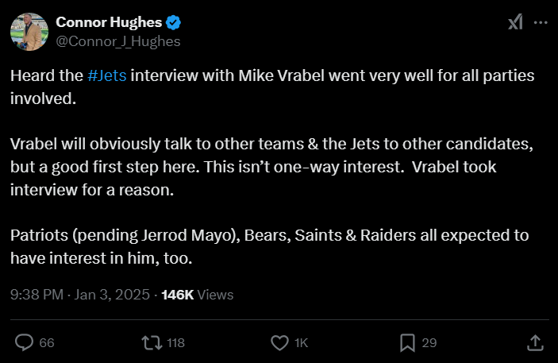Image resolution: width=558 pixels, height=363 pixels.
Task: Bookmark this Connor Hughes post
Action: tap(407, 342)
